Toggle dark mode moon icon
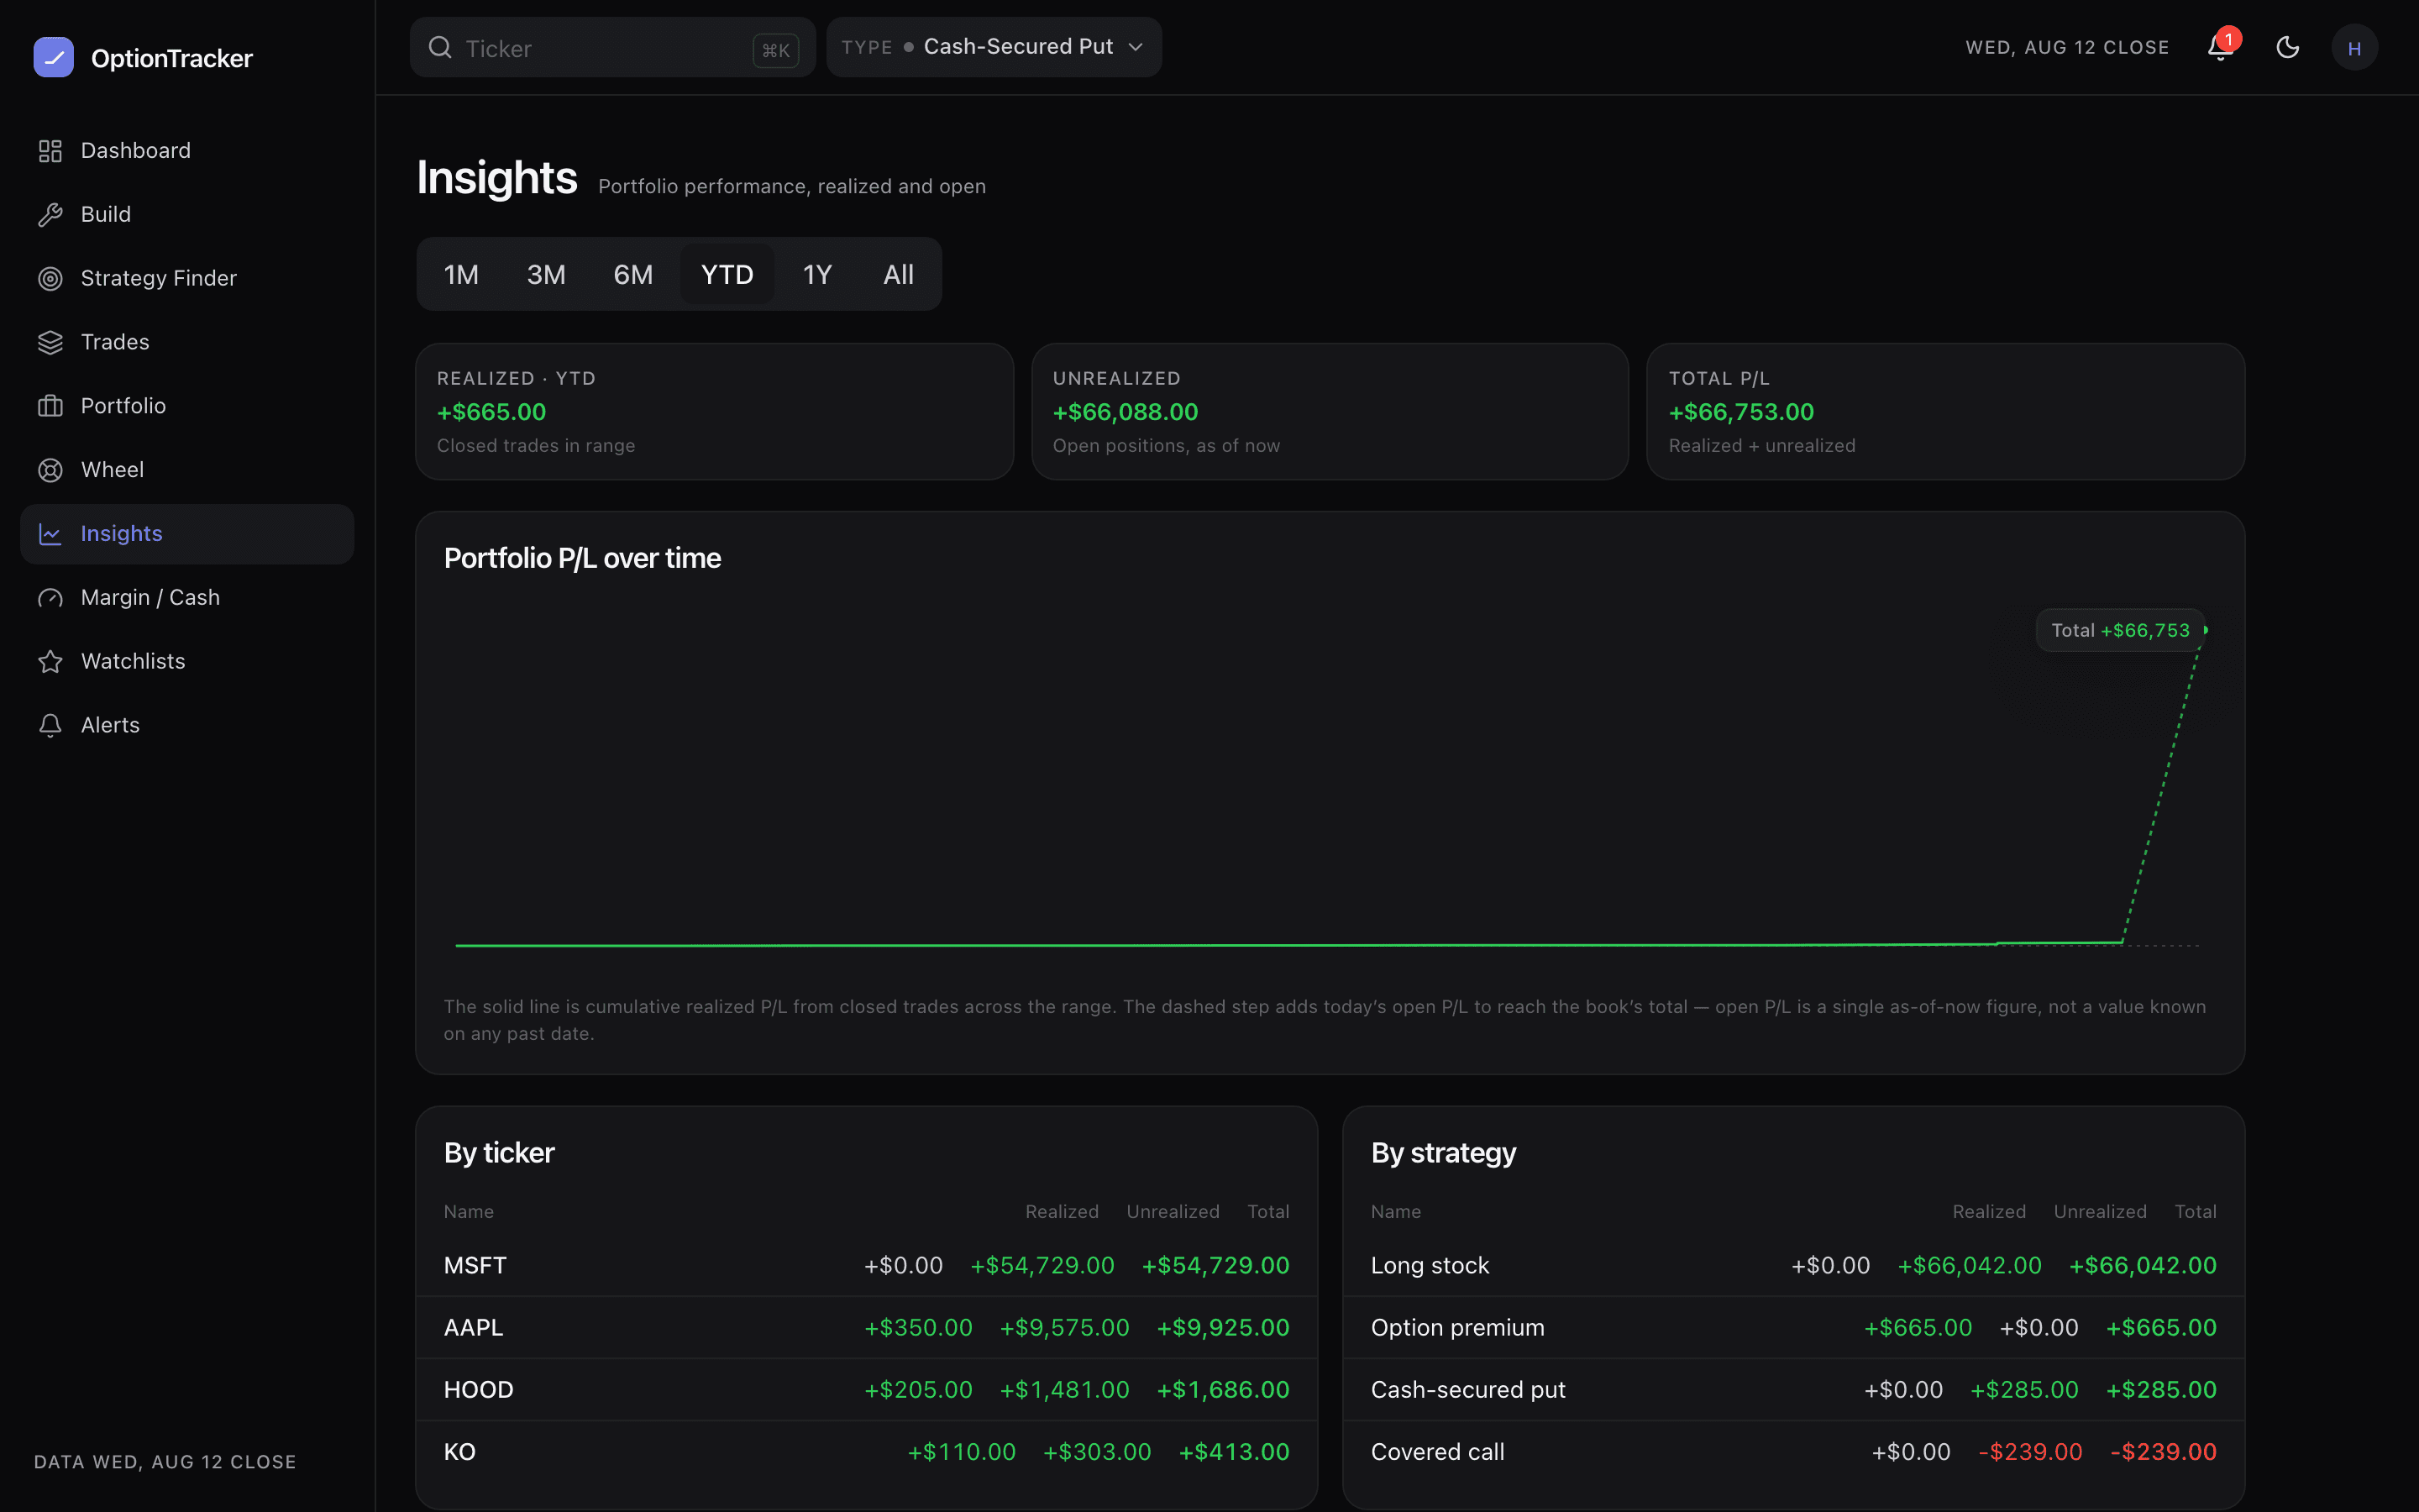 pyautogui.click(x=2288, y=48)
